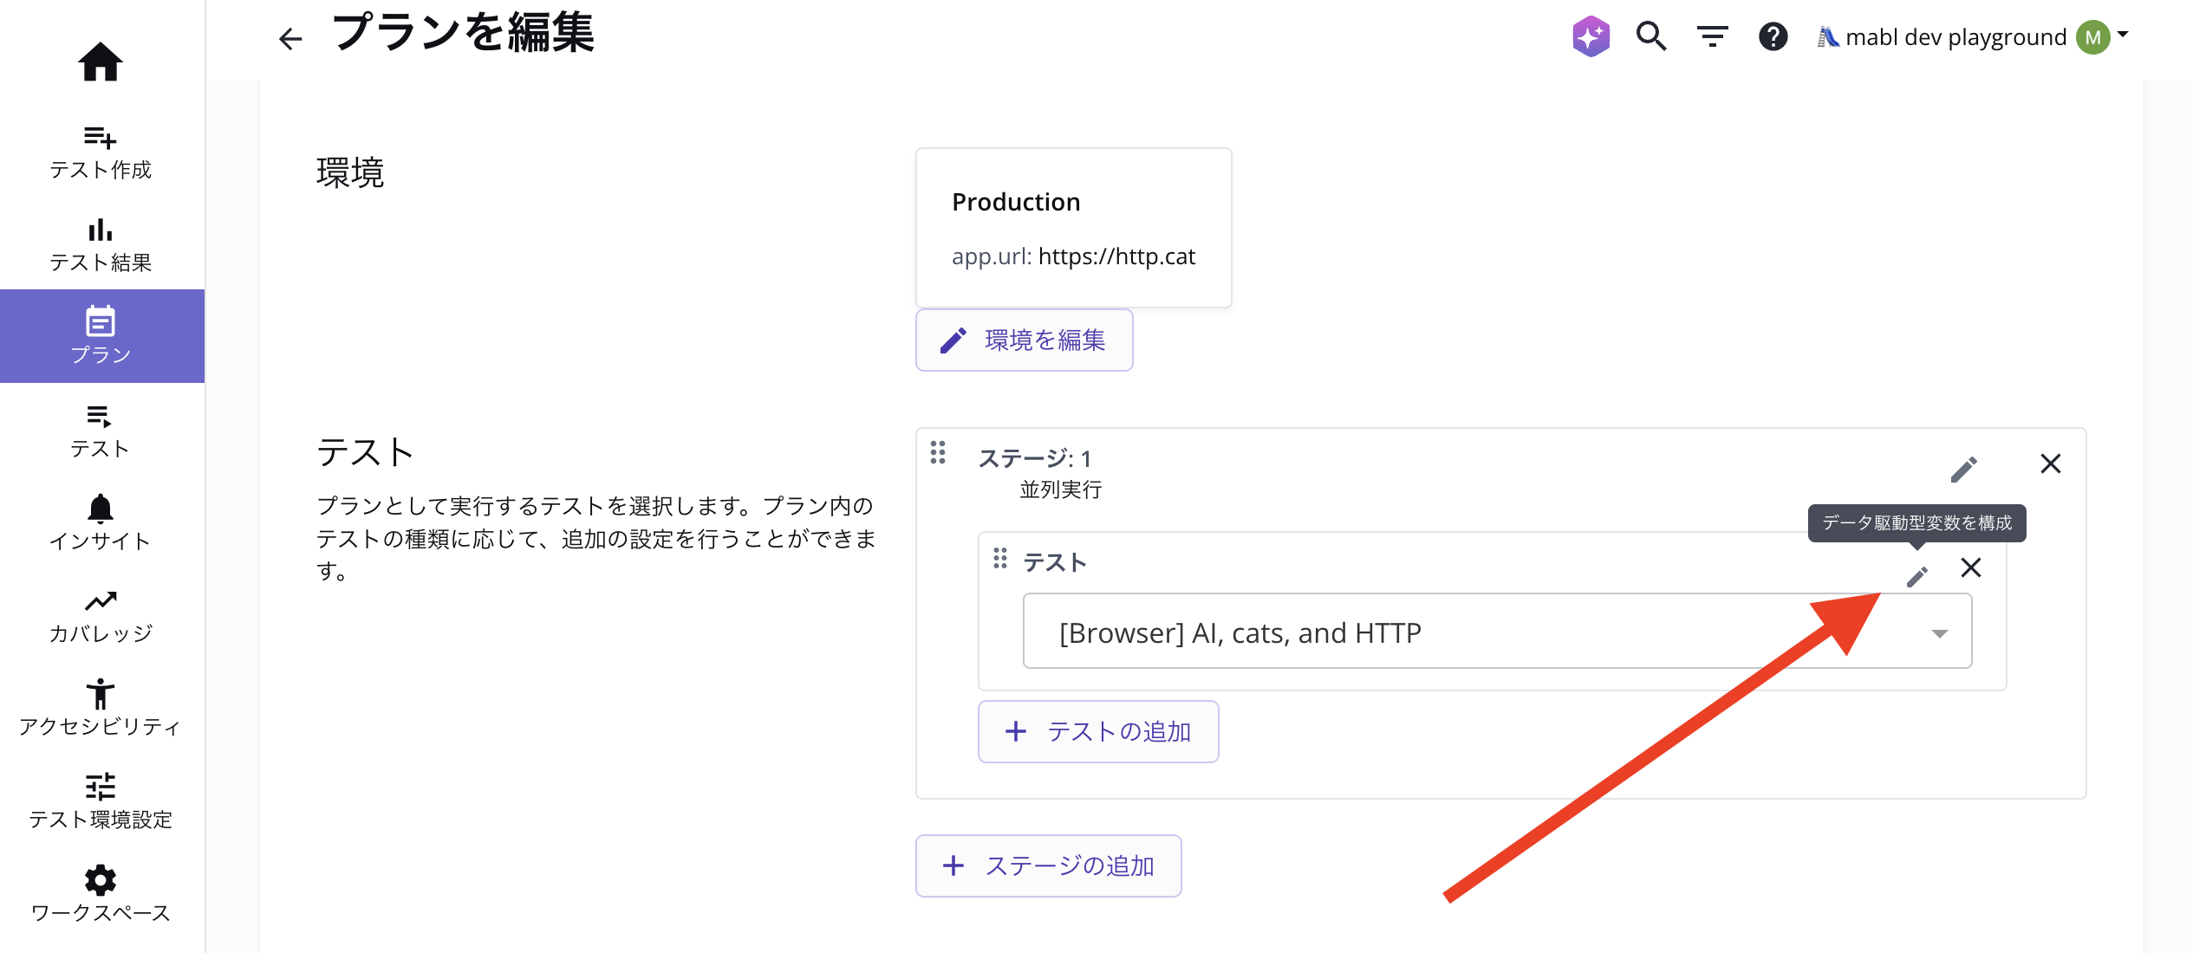Image resolution: width=2193 pixels, height=953 pixels.
Task: Expand the [Browser] AI, cats, and HTTP dropdown
Action: [1938, 632]
